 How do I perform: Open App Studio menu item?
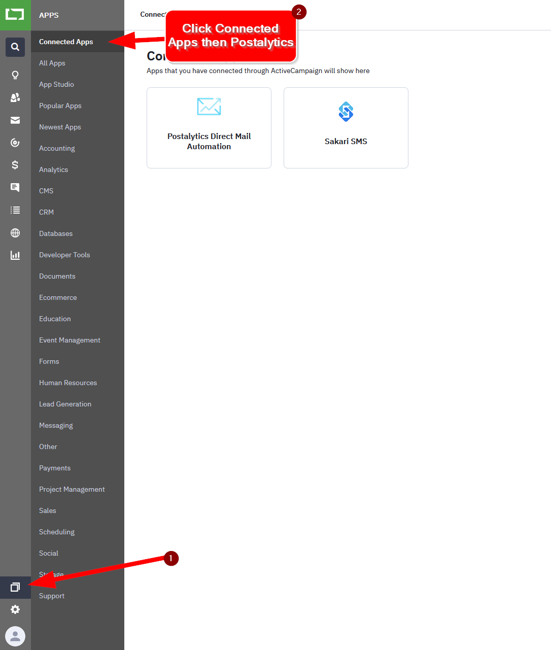78,84
